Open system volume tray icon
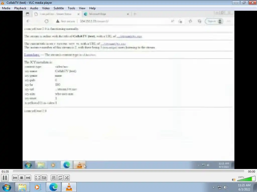Image resolution: width=257 pixels, height=192 pixels. pyautogui.click(x=226, y=187)
